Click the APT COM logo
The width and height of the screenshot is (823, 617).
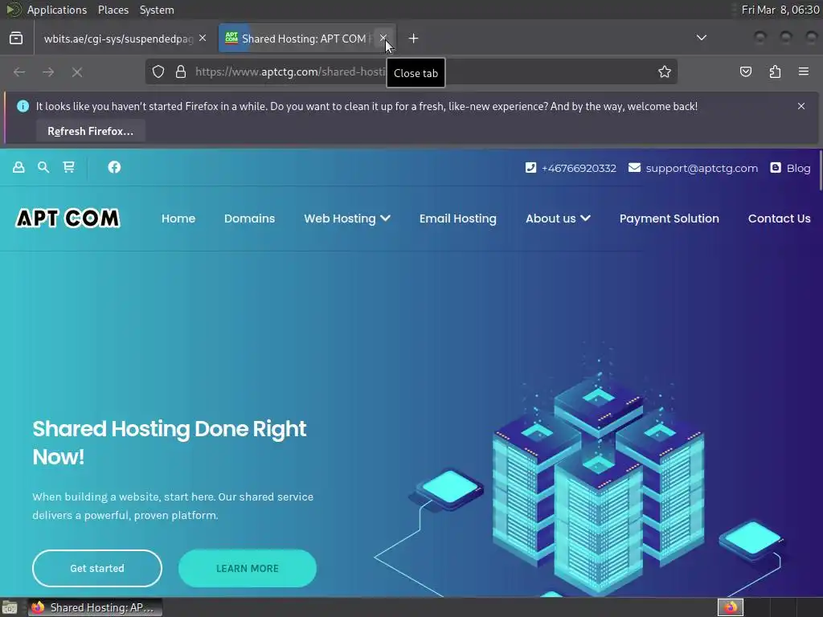point(68,219)
